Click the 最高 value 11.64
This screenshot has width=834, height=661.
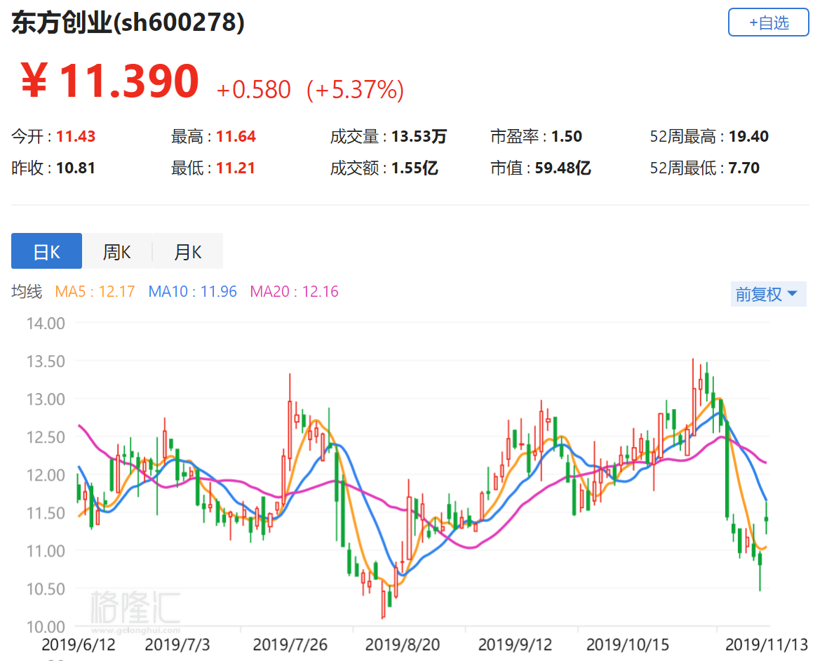pyautogui.click(x=236, y=136)
